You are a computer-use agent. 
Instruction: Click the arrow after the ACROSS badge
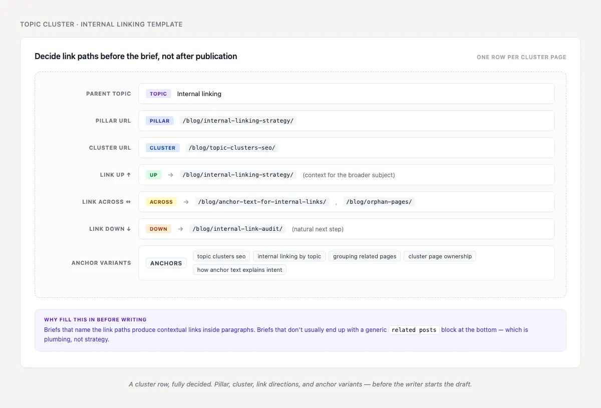[x=186, y=202]
